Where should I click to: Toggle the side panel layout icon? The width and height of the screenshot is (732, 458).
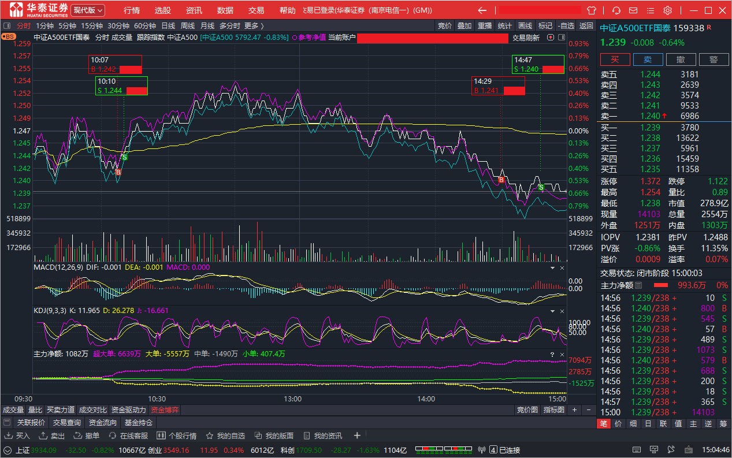click(8, 25)
